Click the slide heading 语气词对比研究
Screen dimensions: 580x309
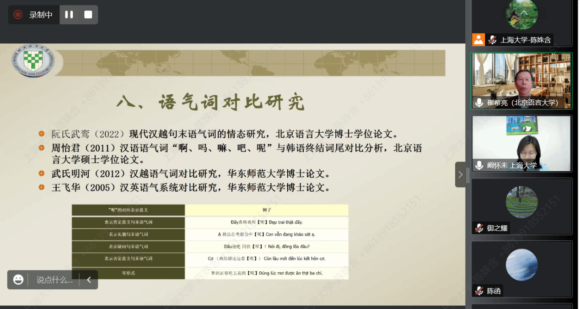click(x=210, y=102)
